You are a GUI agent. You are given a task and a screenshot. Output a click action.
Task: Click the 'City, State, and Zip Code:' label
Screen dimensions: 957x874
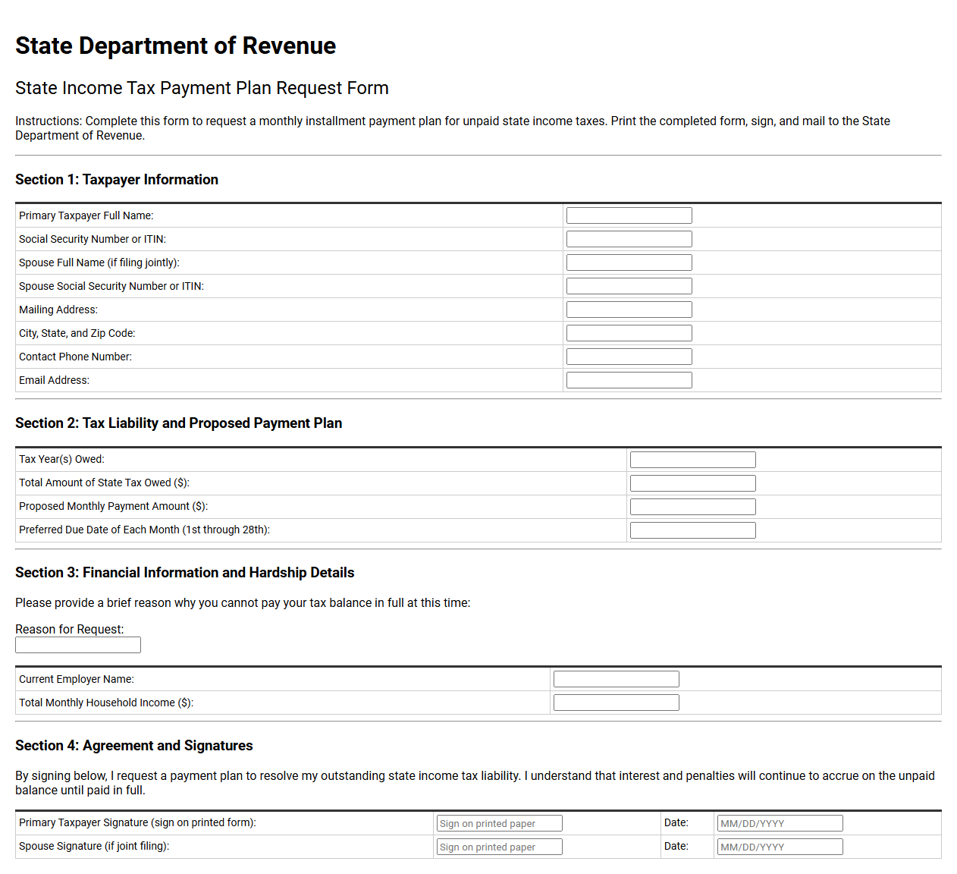pos(77,333)
